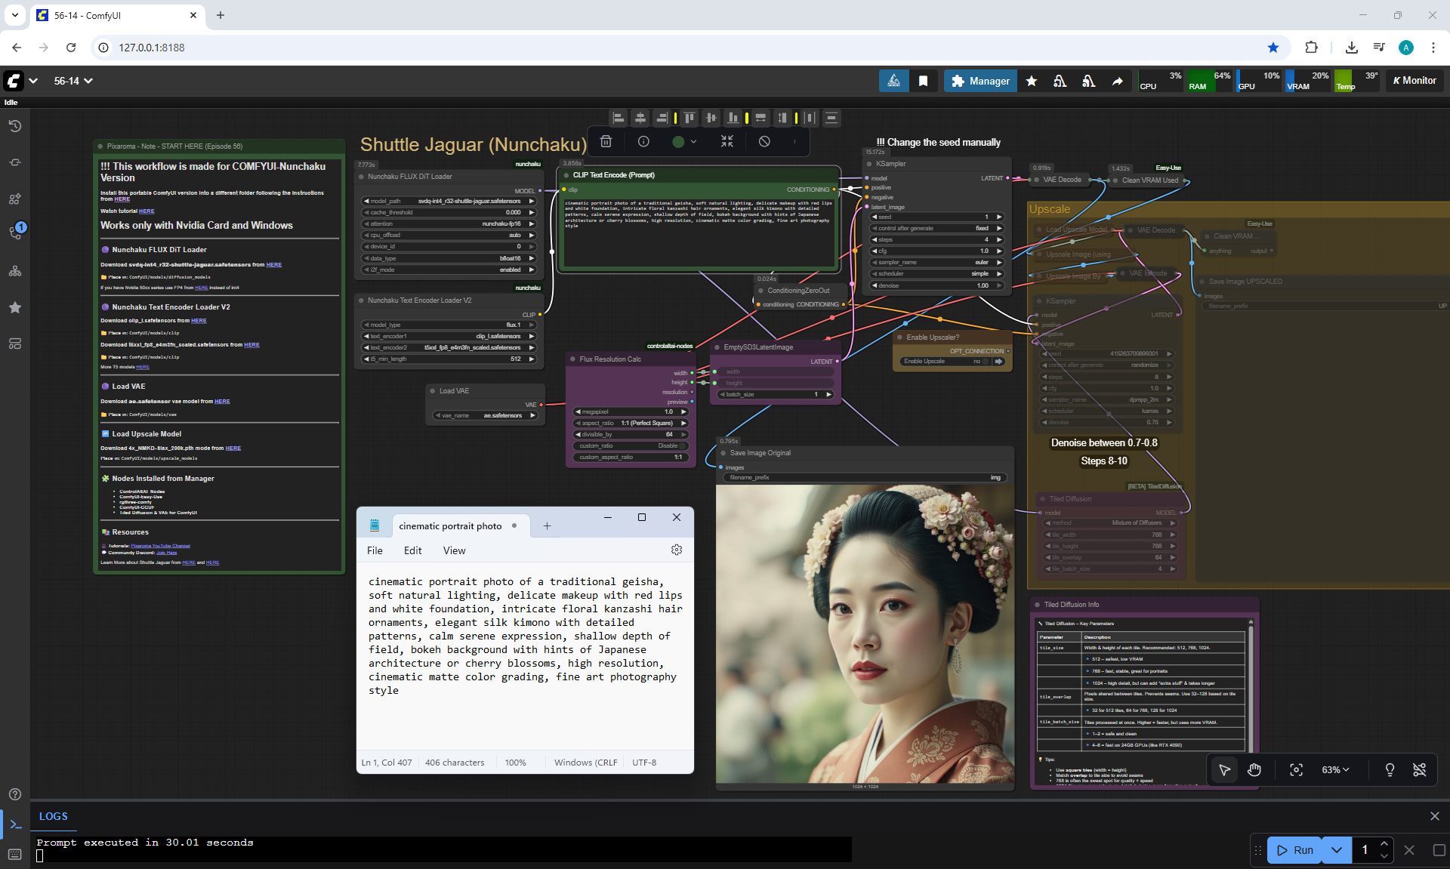
Task: Click the Run button
Action: 1295,850
